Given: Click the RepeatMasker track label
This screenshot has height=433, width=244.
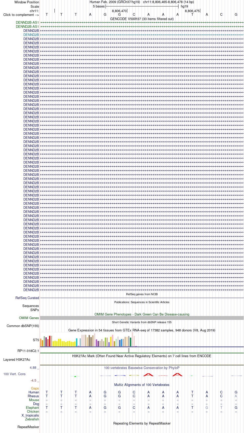Looking at the screenshot, I should pos(28,427).
